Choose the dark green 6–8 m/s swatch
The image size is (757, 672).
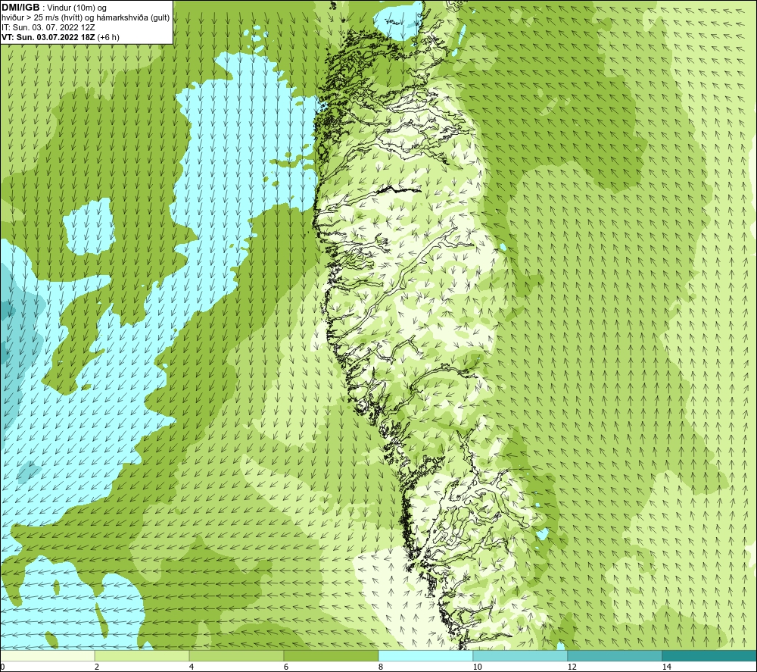click(x=332, y=655)
